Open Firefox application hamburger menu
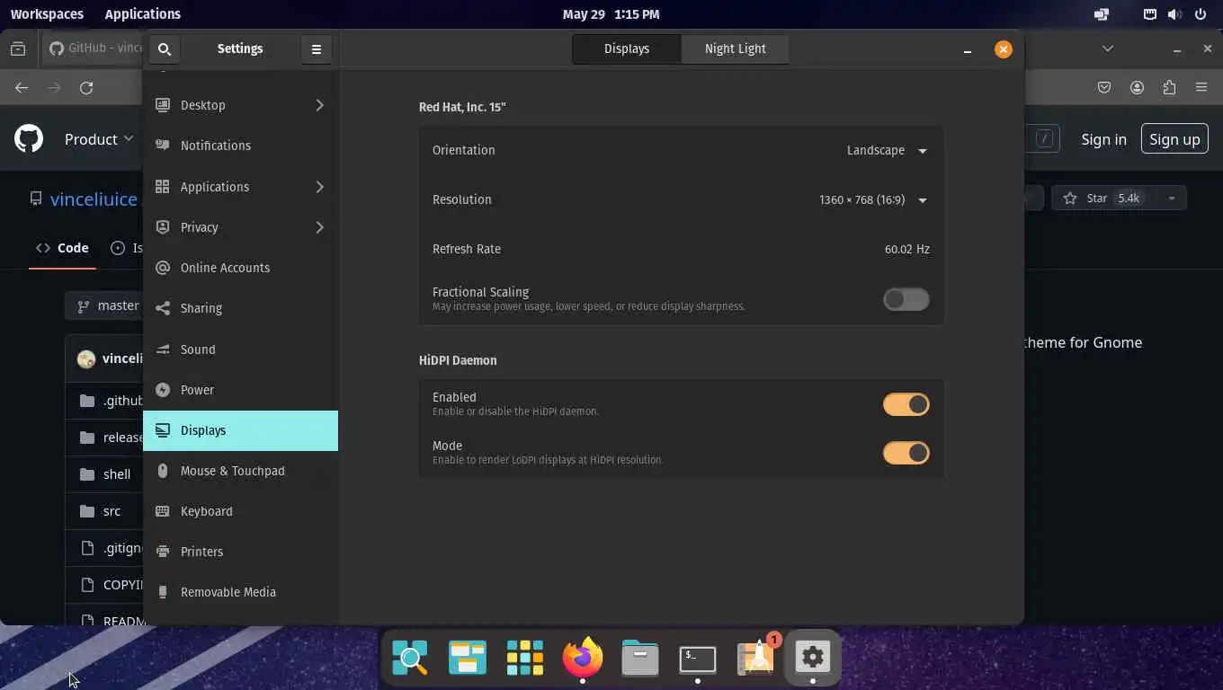1223x690 pixels. 1201,88
